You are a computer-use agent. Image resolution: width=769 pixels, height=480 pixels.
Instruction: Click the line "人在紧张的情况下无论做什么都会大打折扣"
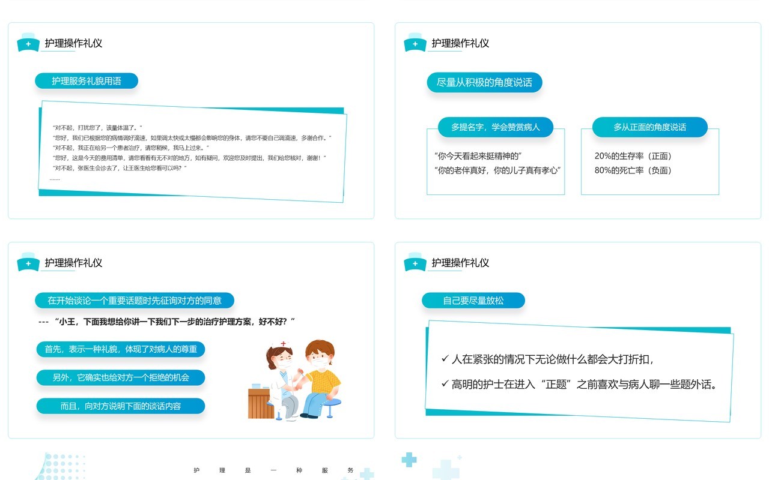[552, 359]
